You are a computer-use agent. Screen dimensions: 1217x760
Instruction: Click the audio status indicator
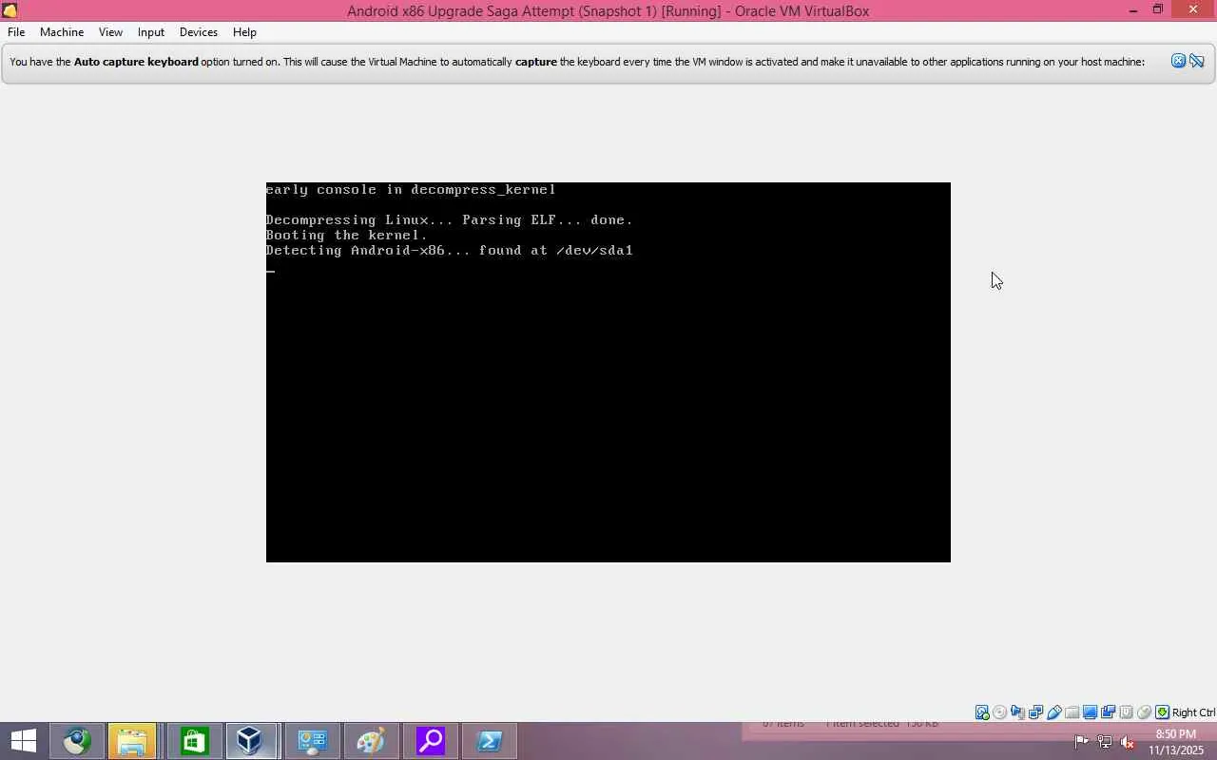(1017, 712)
